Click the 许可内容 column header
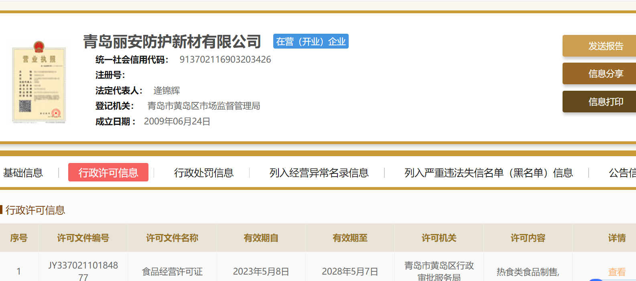Image resolution: width=636 pixels, height=281 pixels. pyautogui.click(x=528, y=238)
